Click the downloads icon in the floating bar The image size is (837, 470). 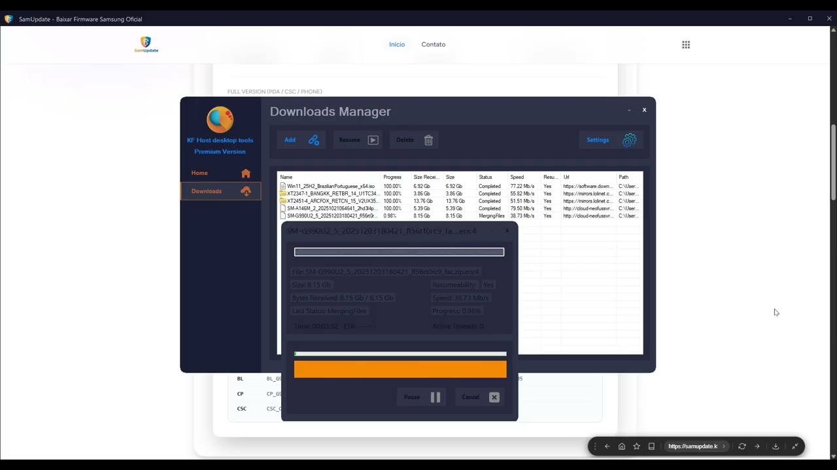pos(776,446)
